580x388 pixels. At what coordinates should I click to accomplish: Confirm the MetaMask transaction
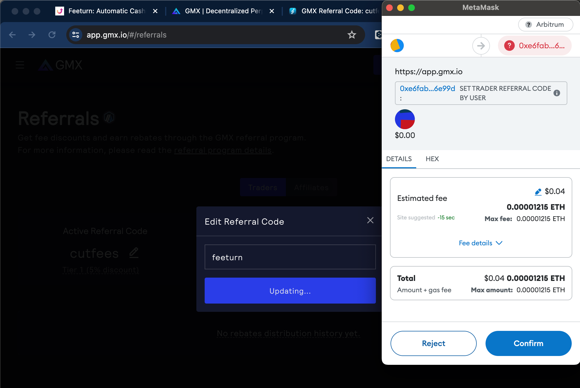[528, 343]
